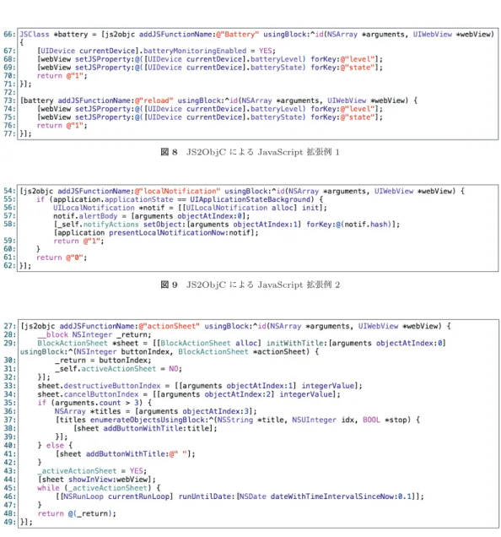Click the 'else' keyword on line 40

click(x=55, y=446)
